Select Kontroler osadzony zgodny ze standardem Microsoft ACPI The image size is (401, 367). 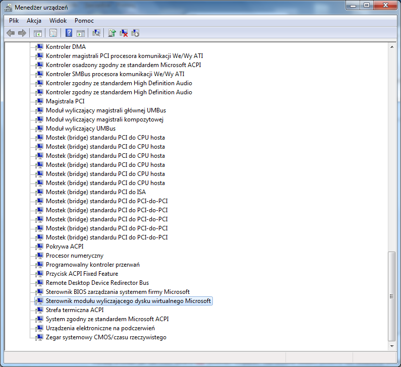click(123, 65)
